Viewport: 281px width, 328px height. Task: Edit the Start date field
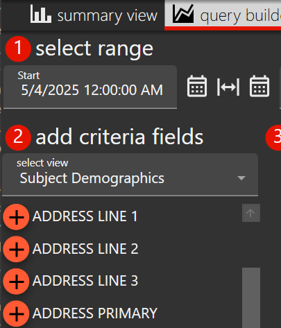(90, 87)
